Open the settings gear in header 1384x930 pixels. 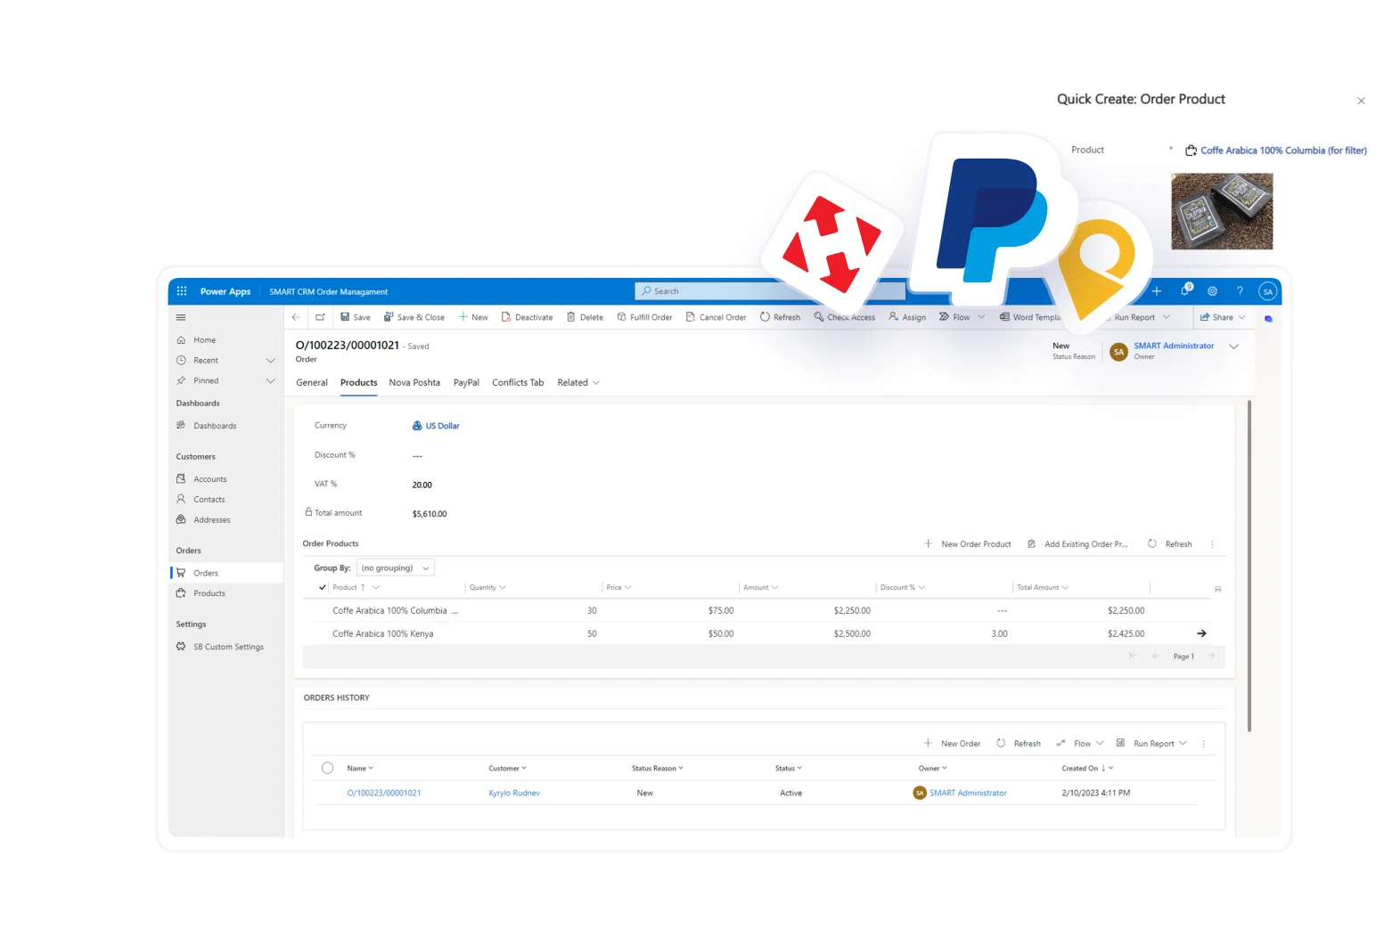[x=1212, y=291]
